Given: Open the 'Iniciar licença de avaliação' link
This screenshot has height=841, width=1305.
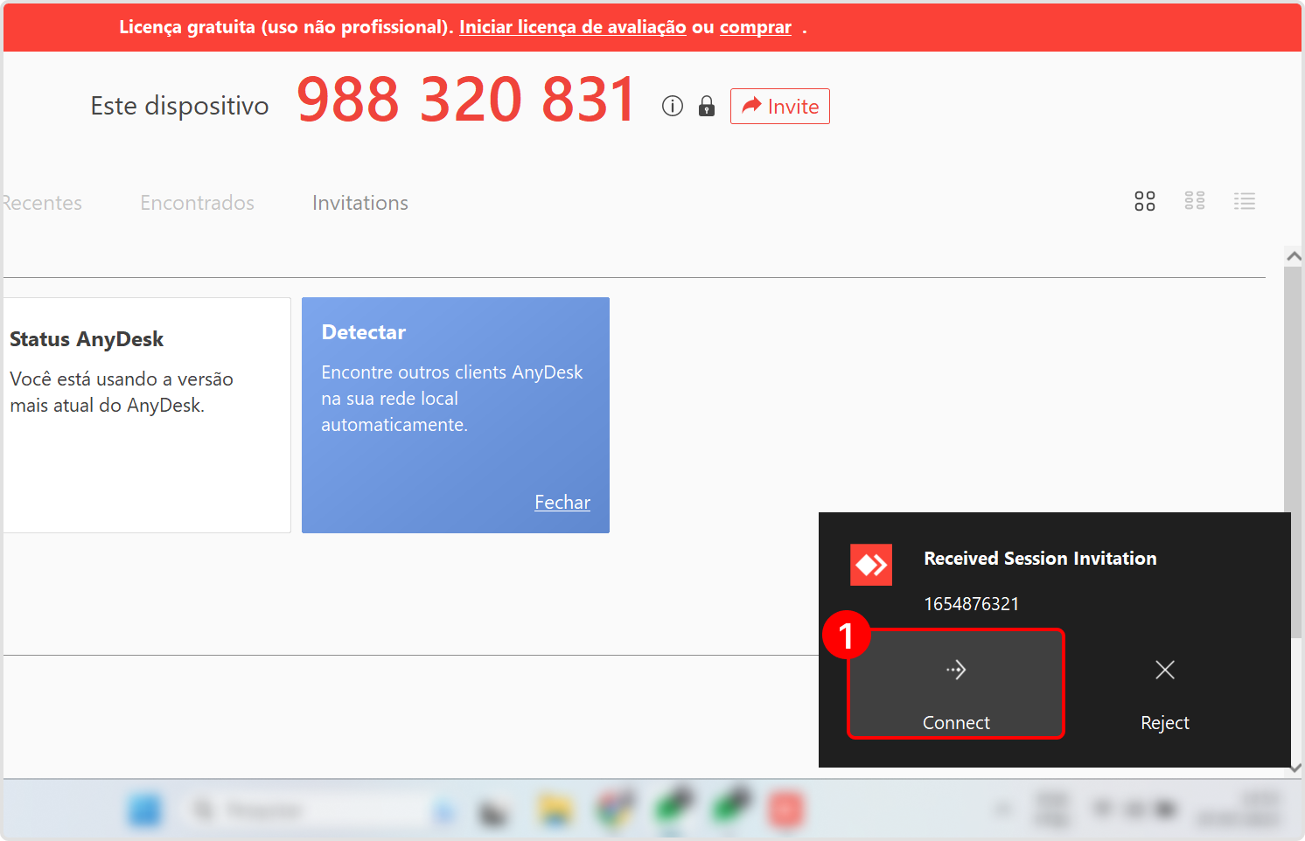Looking at the screenshot, I should point(573,27).
